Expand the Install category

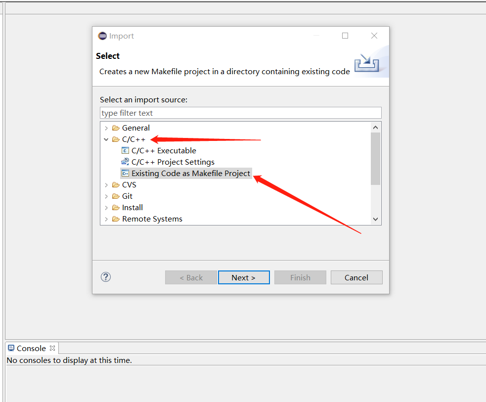point(106,208)
